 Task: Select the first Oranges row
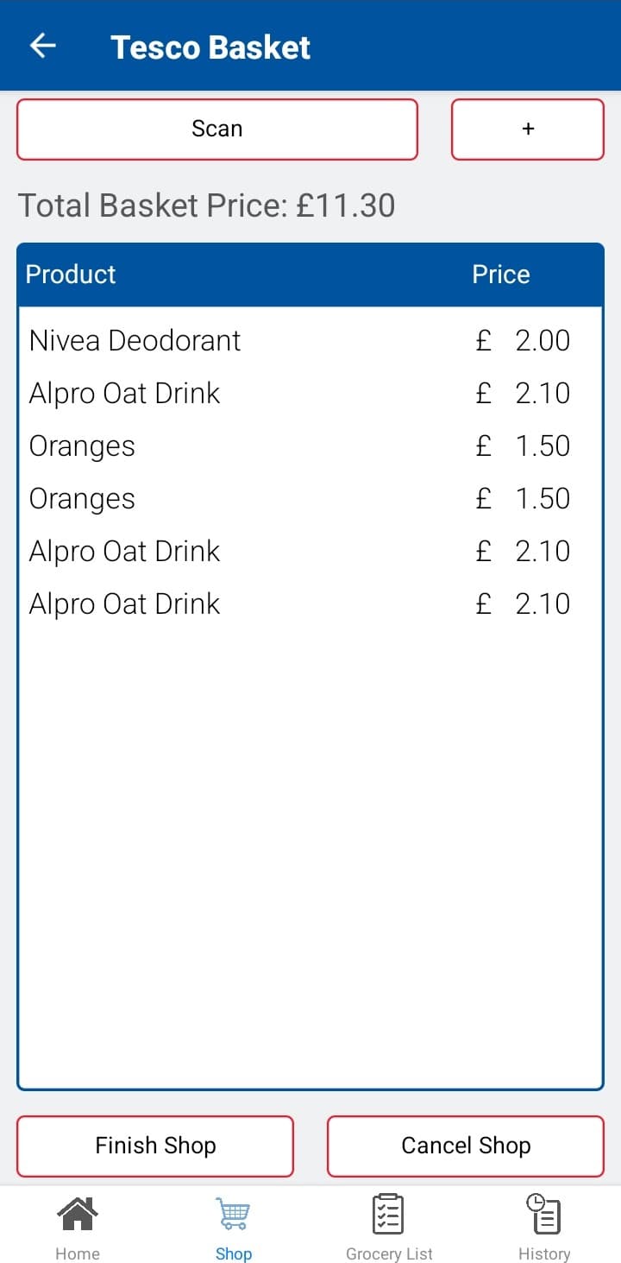[x=310, y=445]
